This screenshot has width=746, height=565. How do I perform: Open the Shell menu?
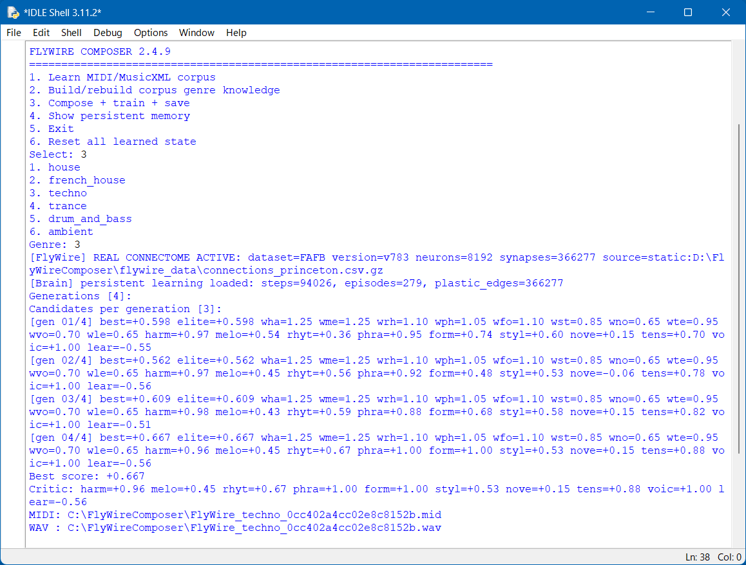point(72,33)
